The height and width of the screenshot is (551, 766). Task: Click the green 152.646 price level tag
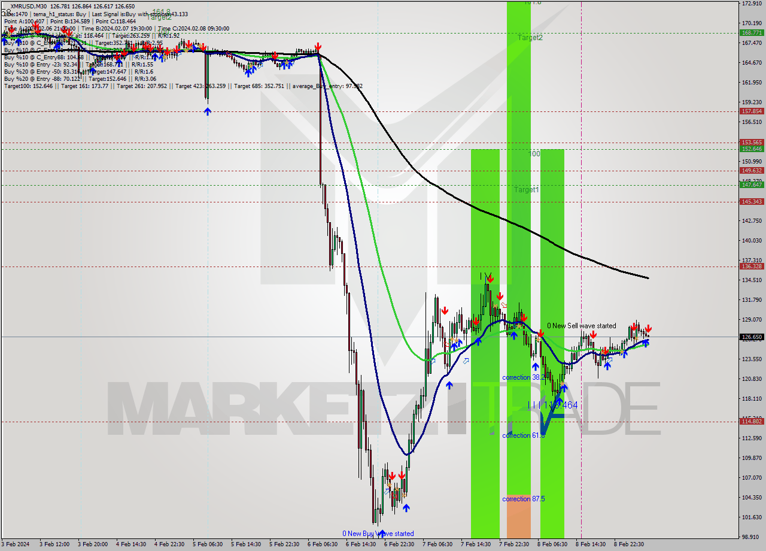pyautogui.click(x=752, y=149)
